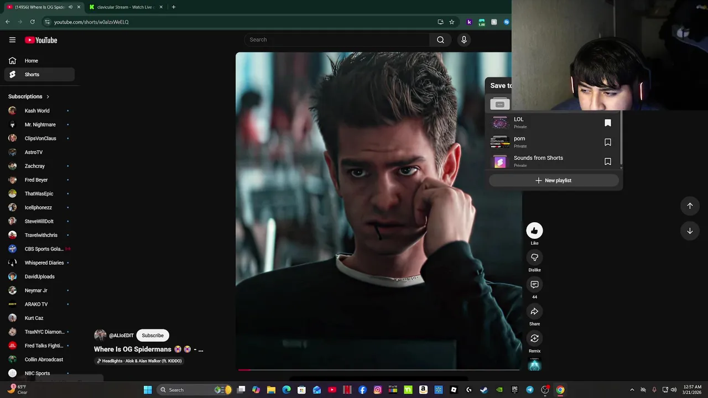Open Steam from the taskbar
The width and height of the screenshot is (708, 398).
pos(484,390)
